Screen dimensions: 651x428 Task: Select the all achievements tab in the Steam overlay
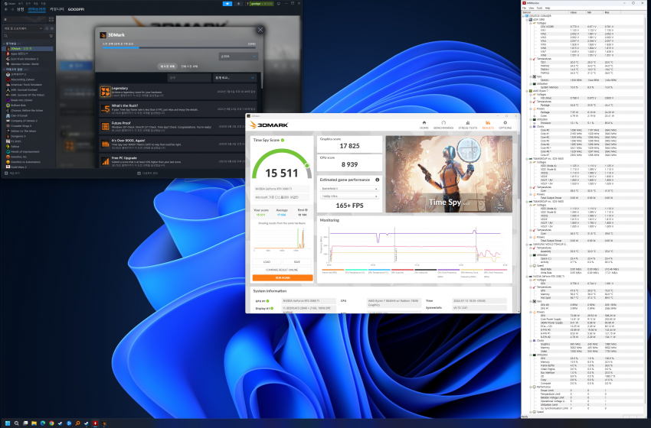pyautogui.click(x=189, y=66)
